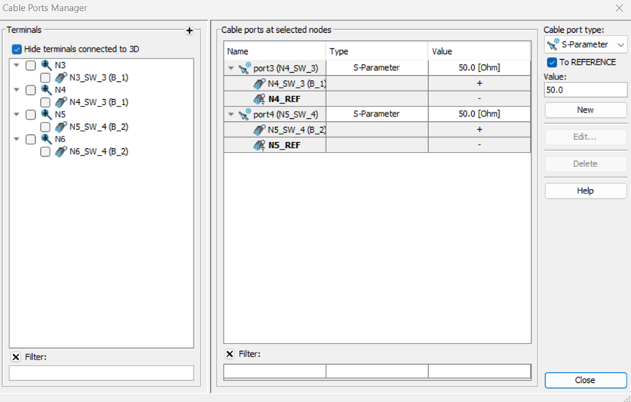Viewport: 631px width, 402px height.
Task: Check the N4 node checkbox
Action: coord(31,90)
